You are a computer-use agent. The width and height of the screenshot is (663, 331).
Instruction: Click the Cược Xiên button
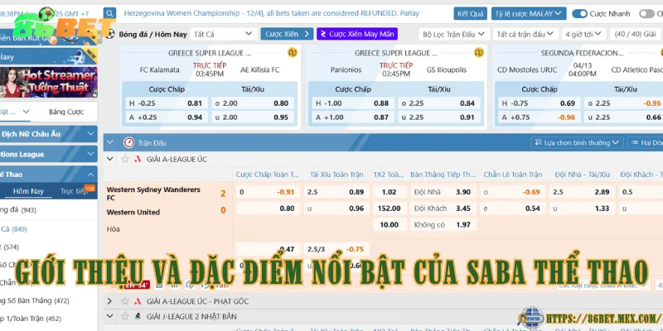[x=287, y=34]
